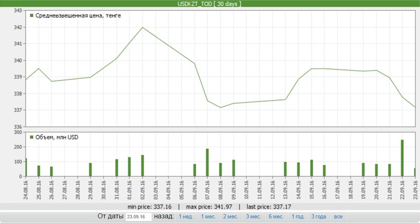The width and height of the screenshot is (420, 223).
Task: Click the price line point on 06.09.16
Action: pos(194,64)
